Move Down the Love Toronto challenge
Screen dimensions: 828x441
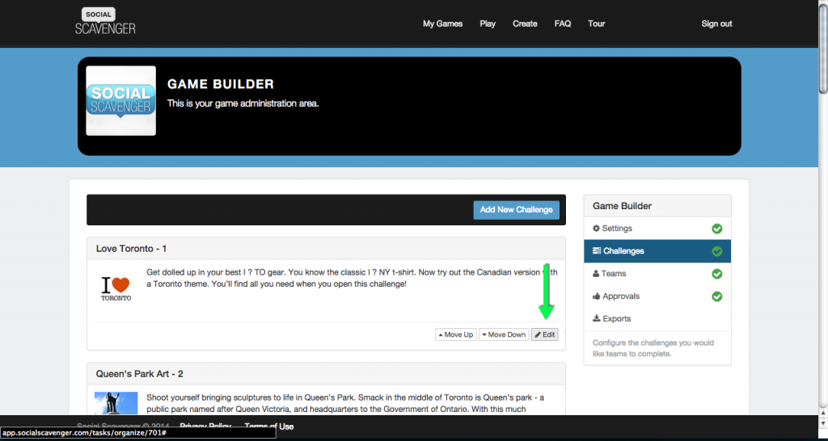(504, 334)
